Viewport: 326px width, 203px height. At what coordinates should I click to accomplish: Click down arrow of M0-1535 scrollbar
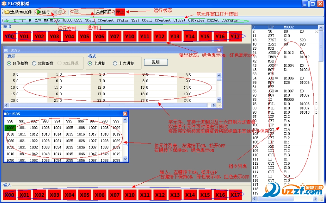[x=125, y=159]
